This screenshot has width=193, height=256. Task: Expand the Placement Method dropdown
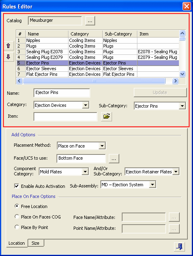click(x=102, y=146)
